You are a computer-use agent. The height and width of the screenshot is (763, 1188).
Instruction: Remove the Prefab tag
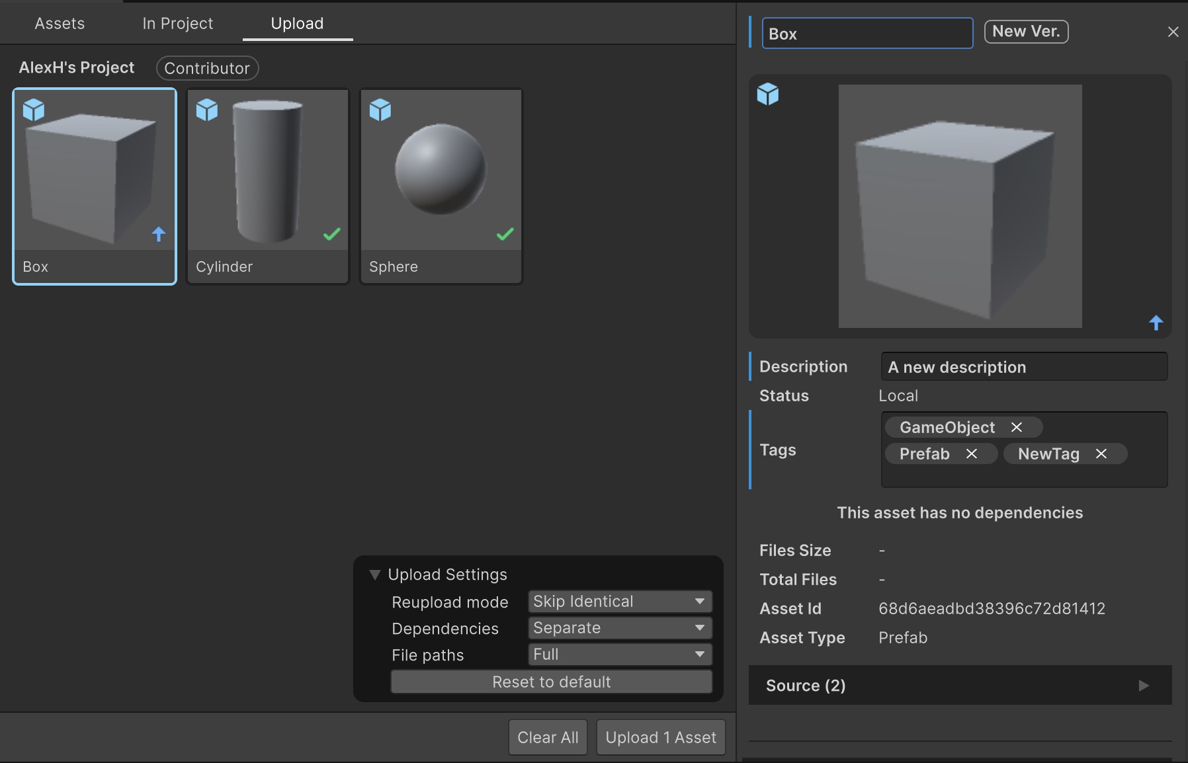click(x=972, y=454)
